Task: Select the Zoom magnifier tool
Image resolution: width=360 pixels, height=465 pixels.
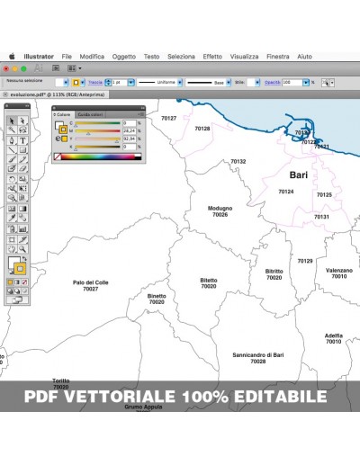Action: click(x=22, y=249)
